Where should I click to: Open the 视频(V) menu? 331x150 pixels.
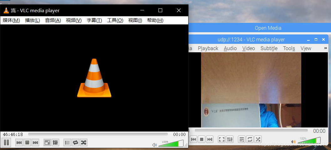tap(74, 20)
